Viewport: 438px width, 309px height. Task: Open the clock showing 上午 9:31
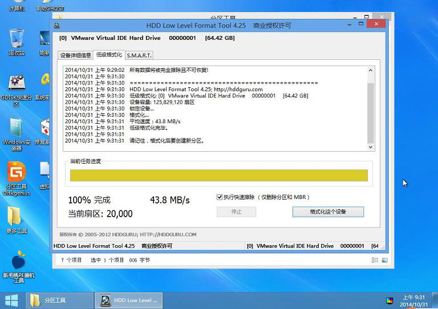pyautogui.click(x=413, y=300)
